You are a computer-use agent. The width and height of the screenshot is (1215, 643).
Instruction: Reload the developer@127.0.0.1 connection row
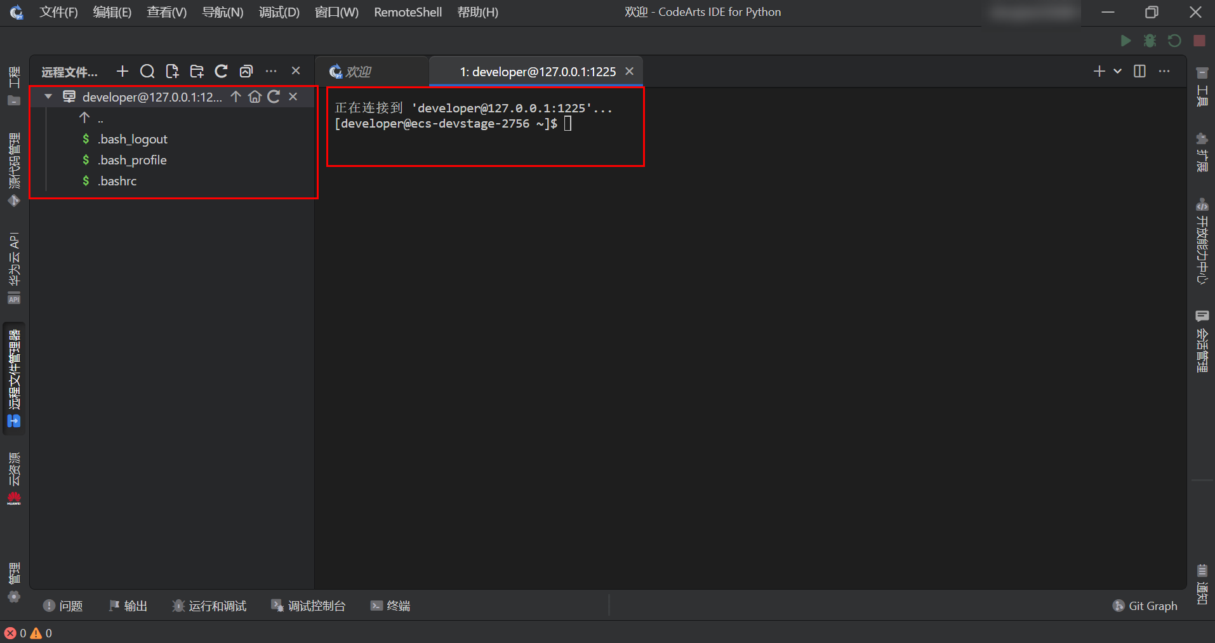pos(274,96)
